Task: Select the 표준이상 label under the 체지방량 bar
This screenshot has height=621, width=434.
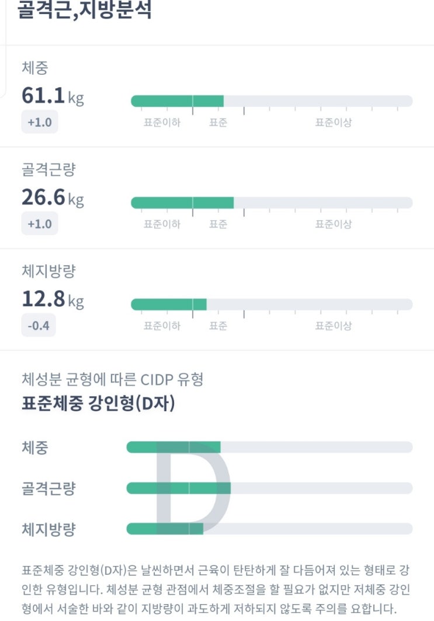Action: (x=334, y=326)
